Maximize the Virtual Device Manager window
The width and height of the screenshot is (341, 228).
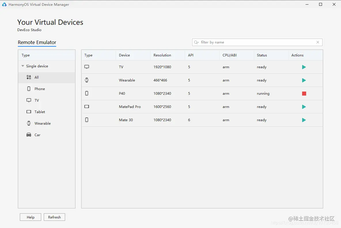coord(321,4)
